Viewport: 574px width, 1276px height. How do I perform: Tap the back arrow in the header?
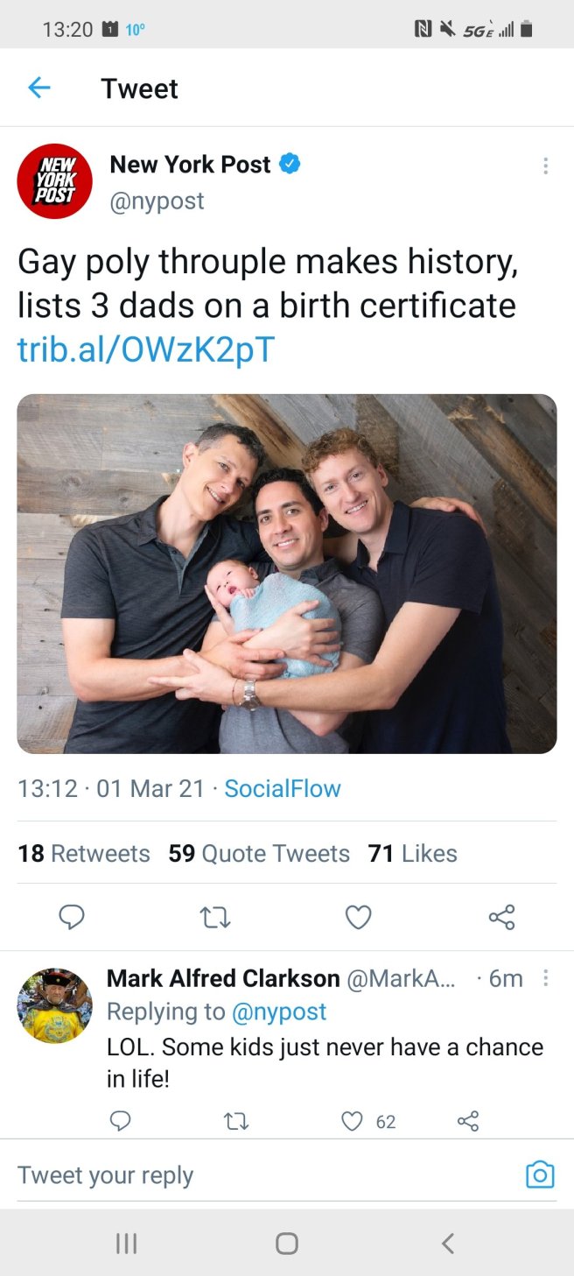(39, 88)
